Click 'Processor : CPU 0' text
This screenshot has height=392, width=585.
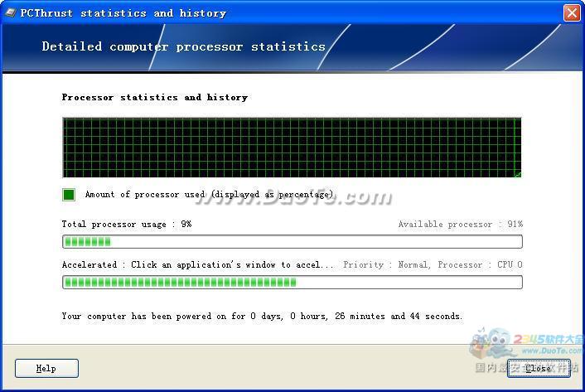pyautogui.click(x=480, y=265)
